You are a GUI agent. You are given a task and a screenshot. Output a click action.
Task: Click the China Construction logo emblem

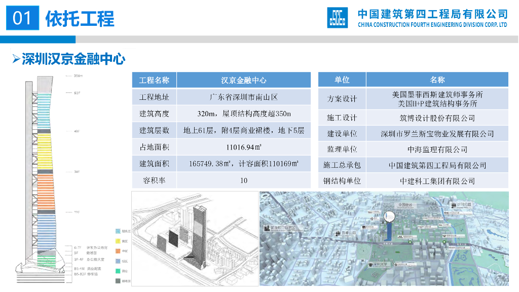(338, 18)
